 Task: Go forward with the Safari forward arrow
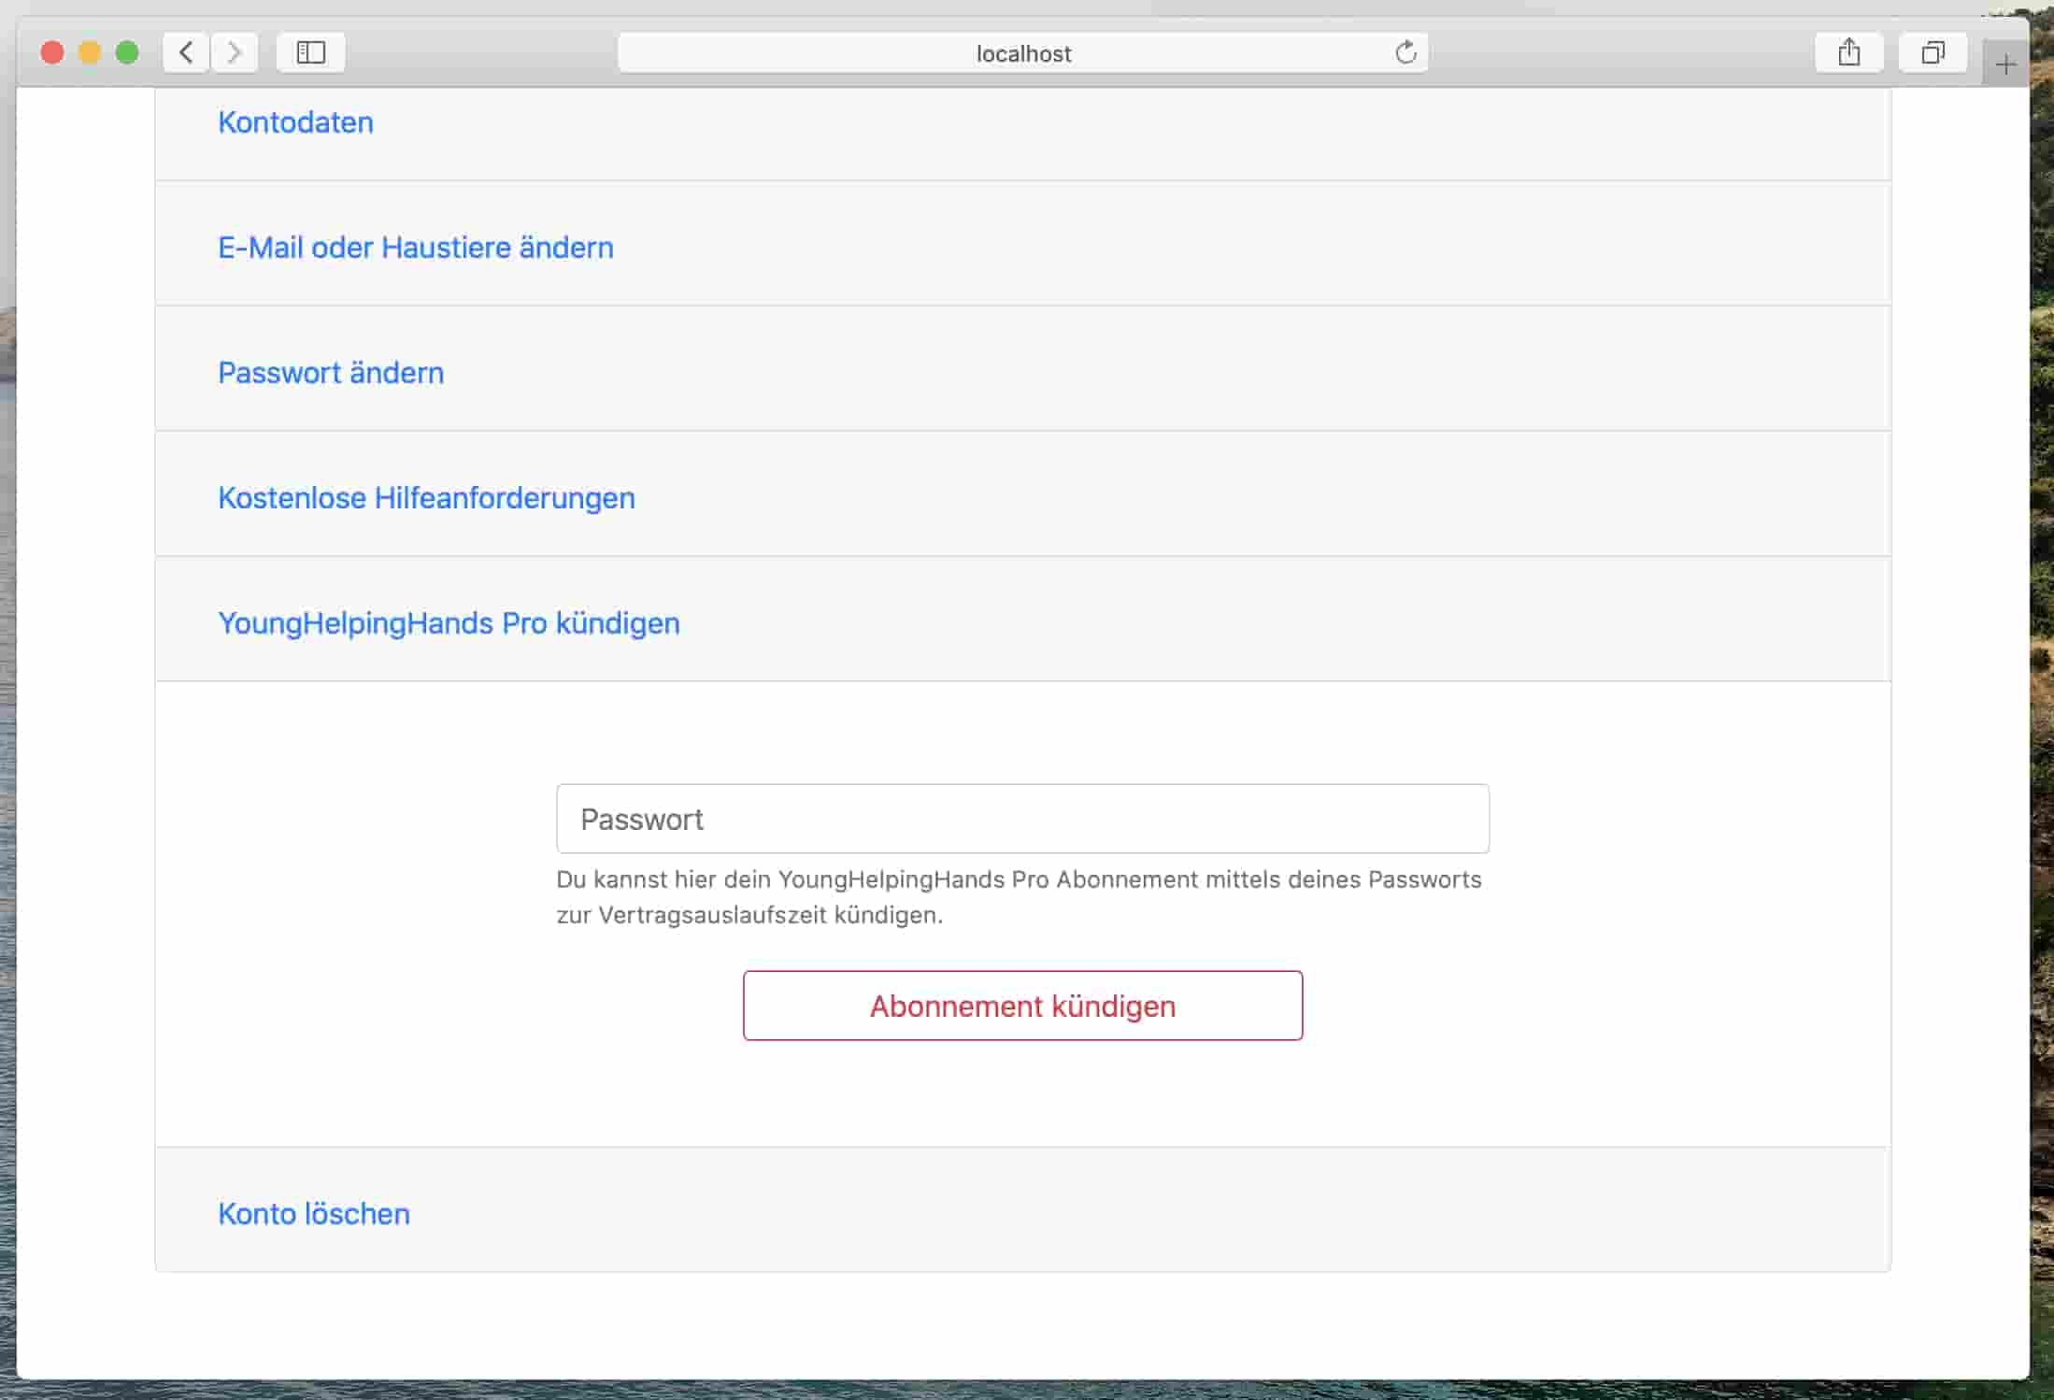click(234, 52)
